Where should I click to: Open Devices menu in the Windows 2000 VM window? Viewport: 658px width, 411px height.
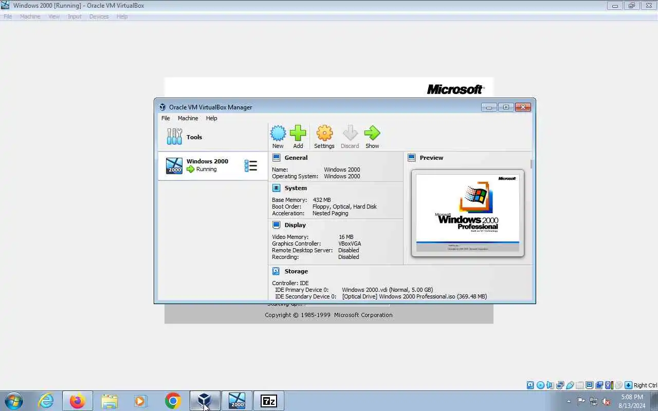(99, 16)
